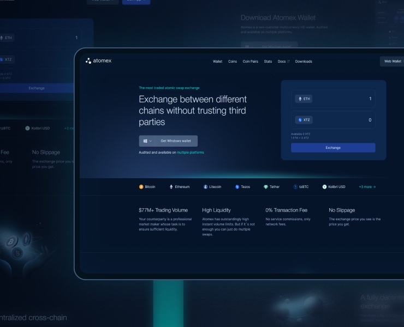The height and width of the screenshot is (327, 404).
Task: Click 'The most traded atomic swap exchange' tagline
Action: [x=169, y=88]
